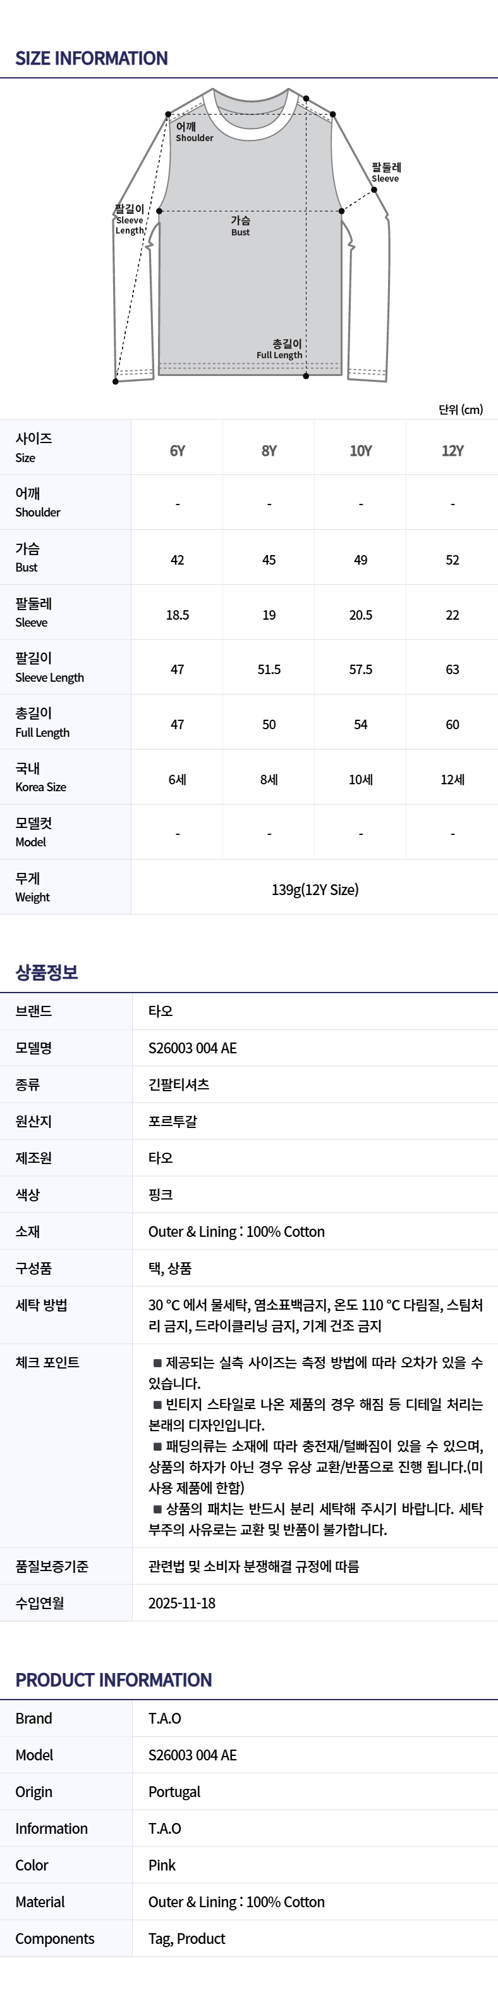This screenshot has width=498, height=1999.
Task: Select the 8Y size column header
Action: [269, 451]
